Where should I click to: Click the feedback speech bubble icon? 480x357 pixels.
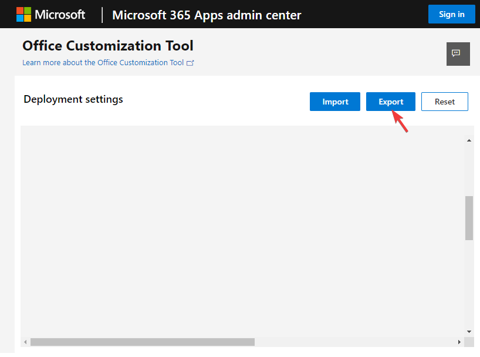[458, 53]
